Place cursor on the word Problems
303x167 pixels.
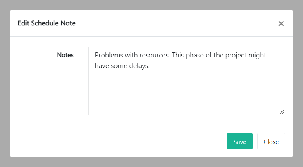click(x=109, y=55)
